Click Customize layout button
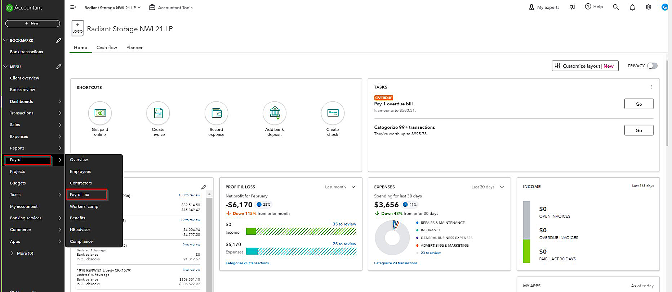672x292 pixels. coord(585,66)
